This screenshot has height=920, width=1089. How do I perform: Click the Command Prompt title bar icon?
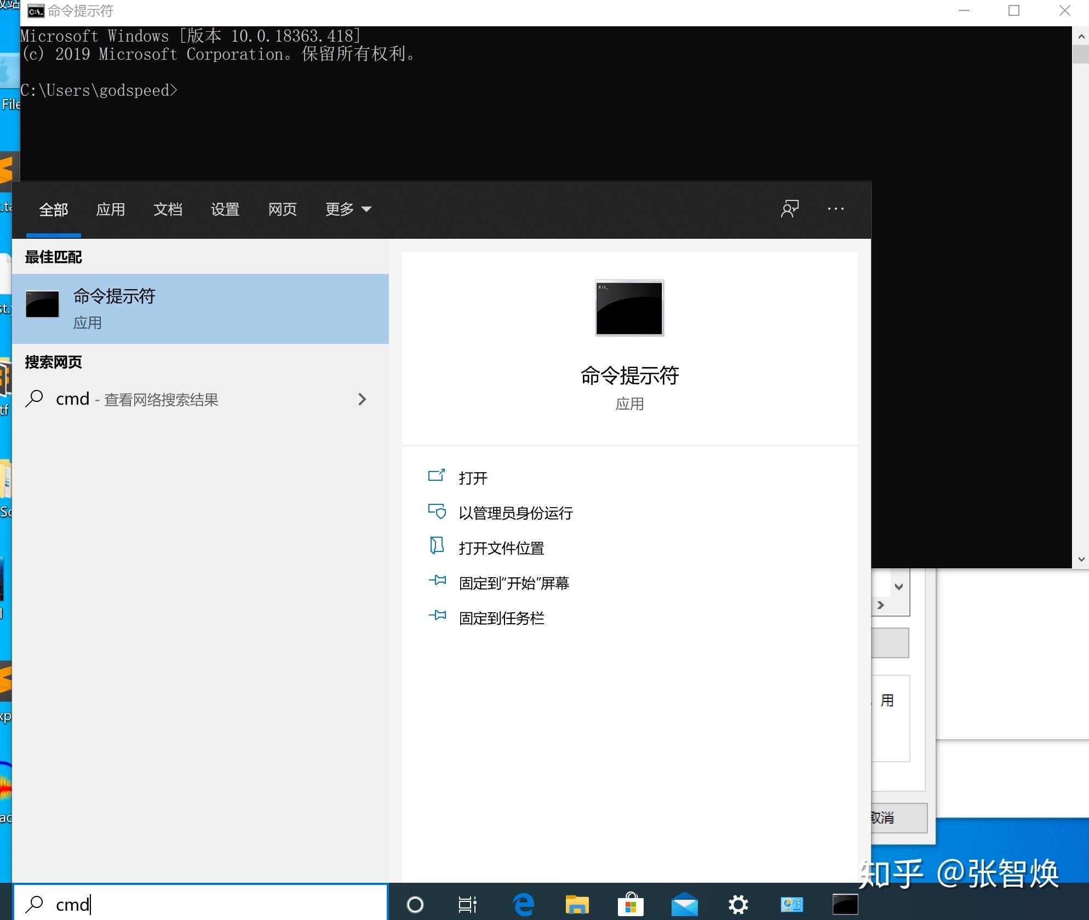(36, 11)
